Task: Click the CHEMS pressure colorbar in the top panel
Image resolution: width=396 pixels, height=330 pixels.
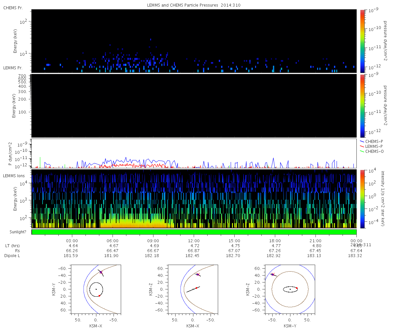Action: [362, 41]
